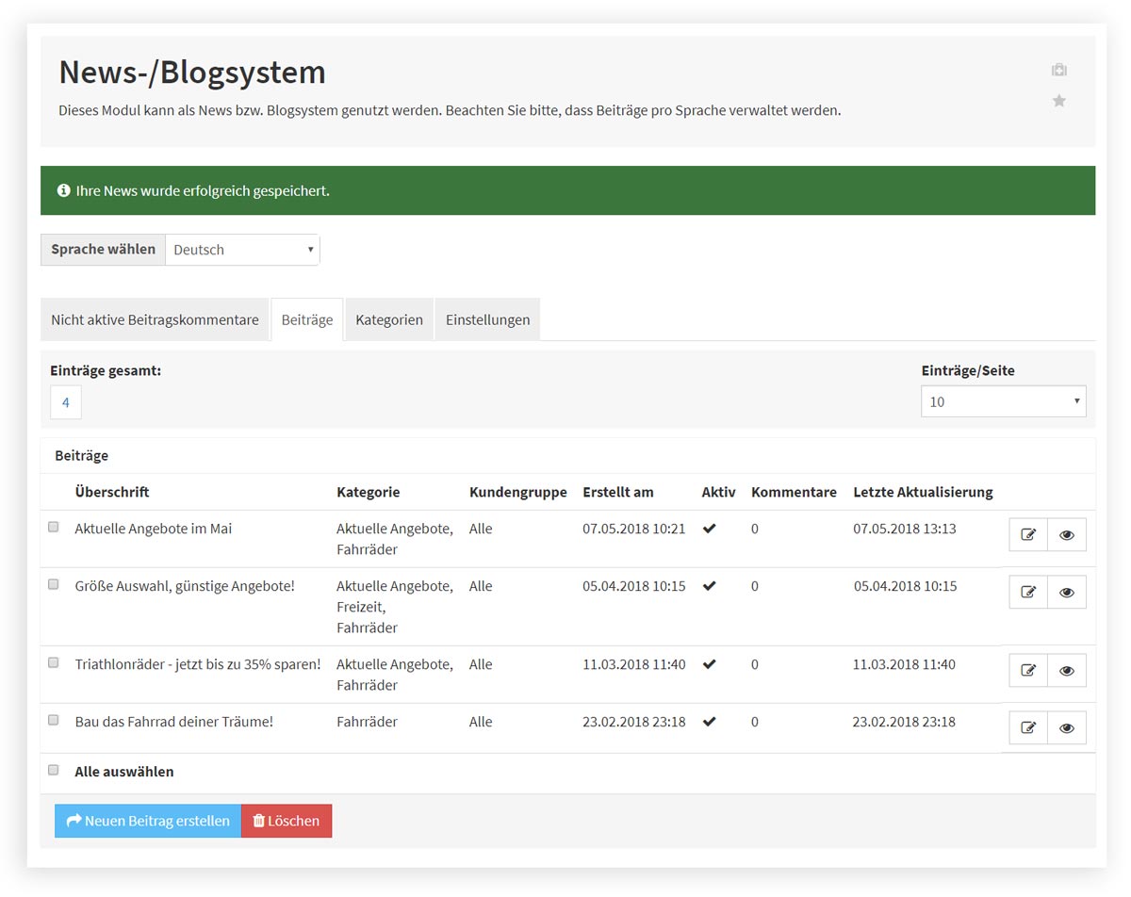The height and width of the screenshot is (897, 1131).
Task: Click the last update '07.05.2018 13:13'
Action: click(x=905, y=529)
